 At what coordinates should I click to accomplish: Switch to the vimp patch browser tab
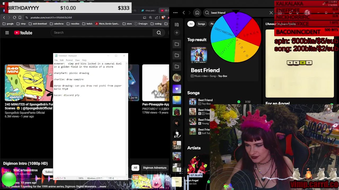pyautogui.click(x=149, y=11)
